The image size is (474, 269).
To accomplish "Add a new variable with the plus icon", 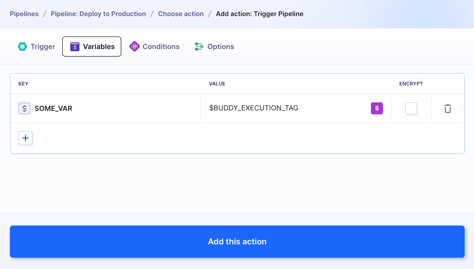I will (x=25, y=138).
